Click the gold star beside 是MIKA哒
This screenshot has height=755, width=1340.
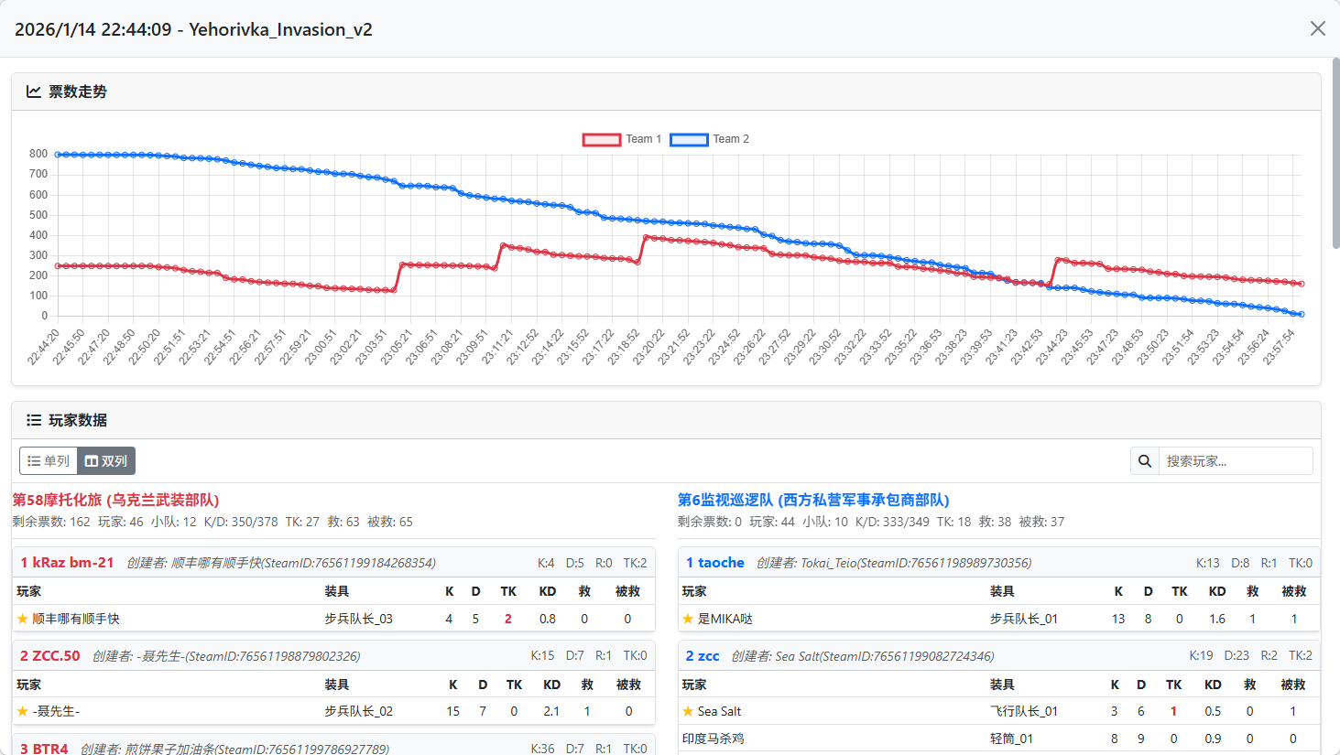coord(688,619)
